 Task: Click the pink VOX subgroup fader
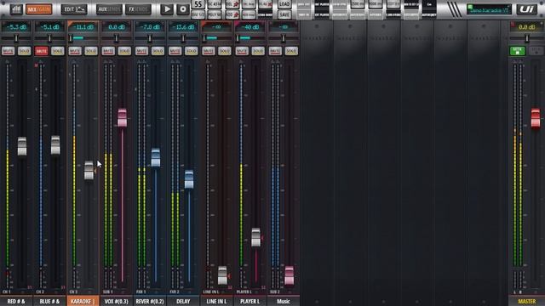(x=123, y=117)
